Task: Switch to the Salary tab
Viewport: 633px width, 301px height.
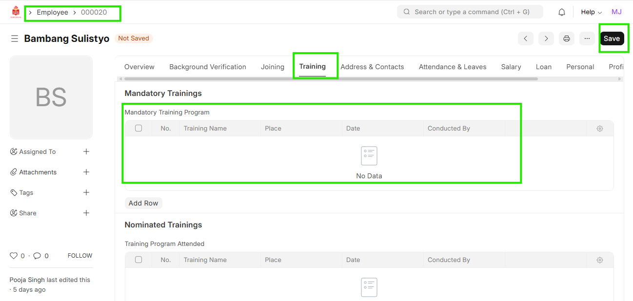Action: pos(511,67)
